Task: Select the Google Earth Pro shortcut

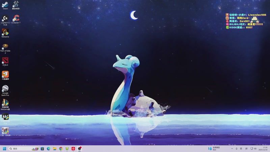Action: pos(5,91)
